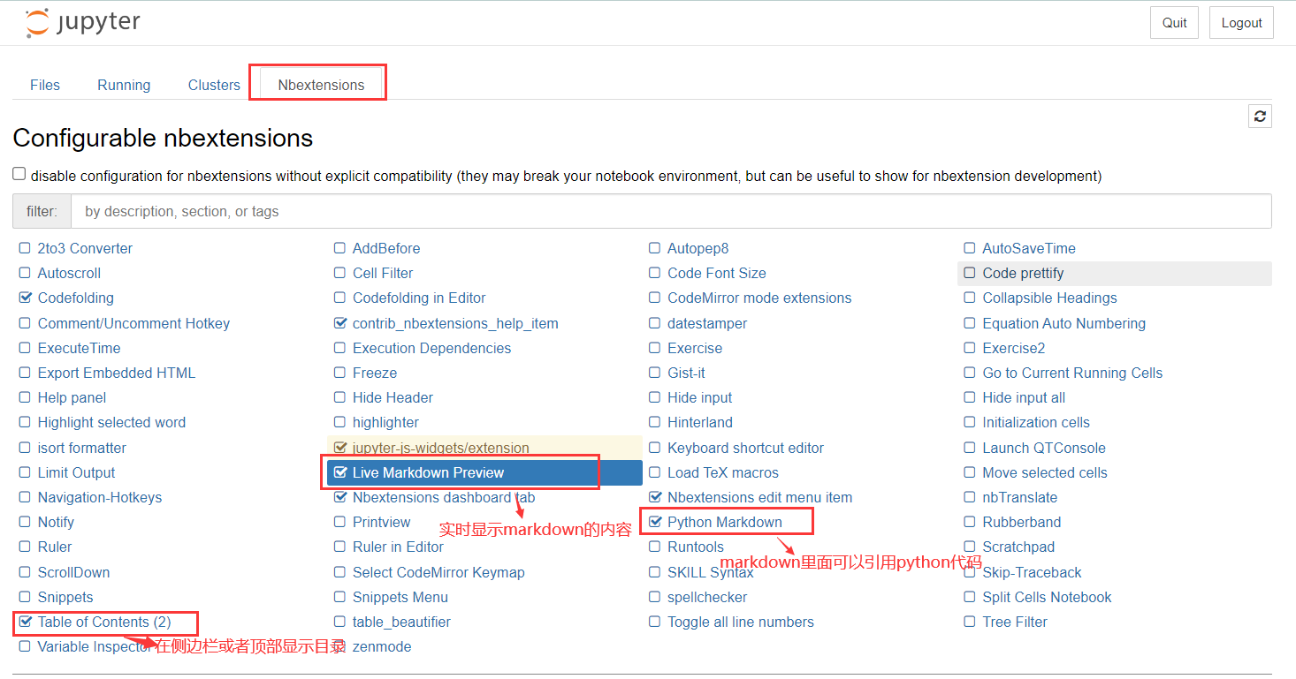This screenshot has width=1296, height=679.
Task: Click the Quit button
Action: (x=1174, y=23)
